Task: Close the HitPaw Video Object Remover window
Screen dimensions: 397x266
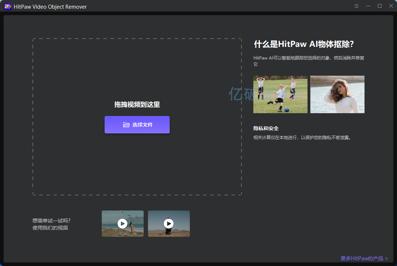Action: (391, 6)
